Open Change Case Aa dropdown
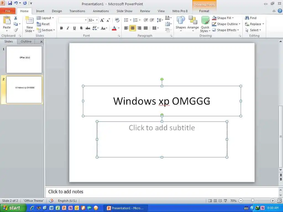Screen dimensions: 283x212 [x=104, y=28]
